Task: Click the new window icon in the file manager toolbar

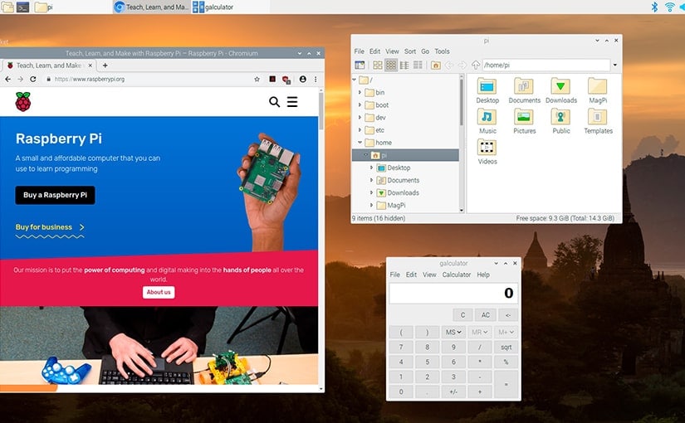Action: click(x=360, y=65)
